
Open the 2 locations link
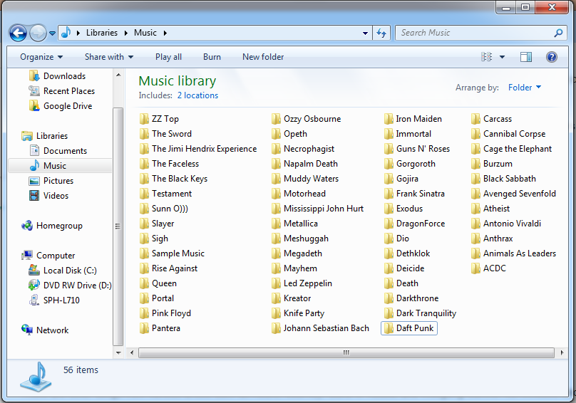click(197, 95)
